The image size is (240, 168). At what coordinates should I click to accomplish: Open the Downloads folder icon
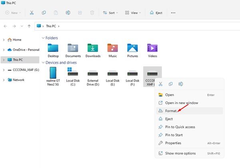click(93, 48)
